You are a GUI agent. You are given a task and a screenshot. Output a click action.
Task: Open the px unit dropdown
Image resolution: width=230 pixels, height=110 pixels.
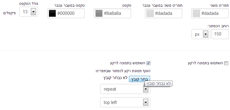click(201, 34)
